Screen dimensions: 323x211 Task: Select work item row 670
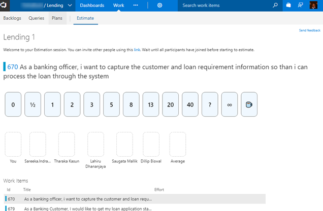coord(135,199)
